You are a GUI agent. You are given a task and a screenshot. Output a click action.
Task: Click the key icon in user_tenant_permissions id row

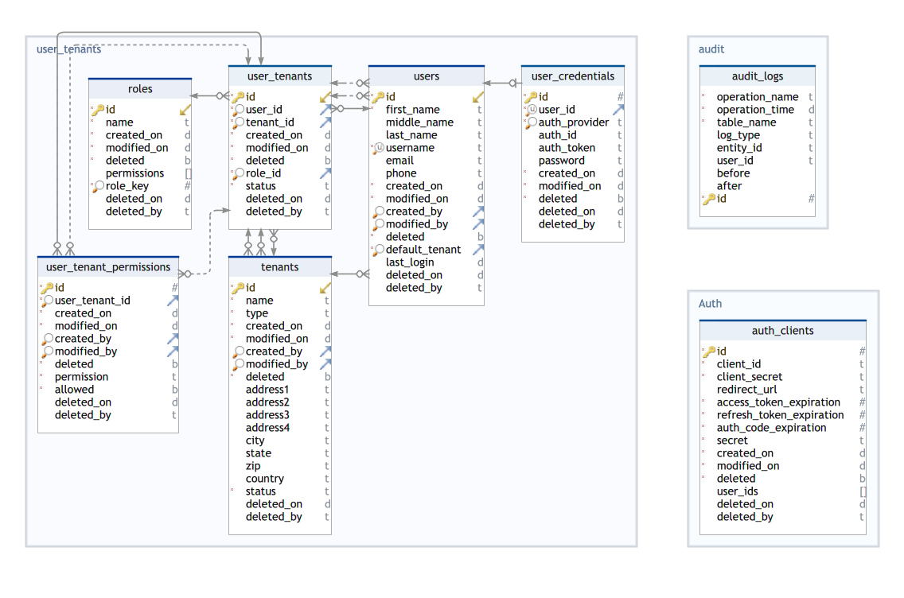48,288
